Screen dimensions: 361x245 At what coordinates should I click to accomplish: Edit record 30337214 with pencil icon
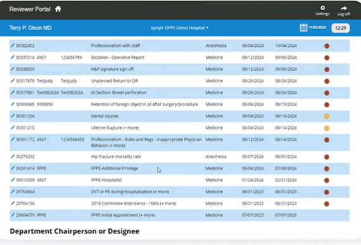(13, 57)
